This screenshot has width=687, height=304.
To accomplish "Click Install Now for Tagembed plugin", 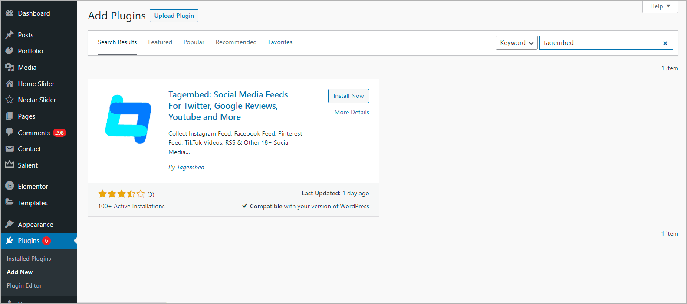I will coord(348,96).
